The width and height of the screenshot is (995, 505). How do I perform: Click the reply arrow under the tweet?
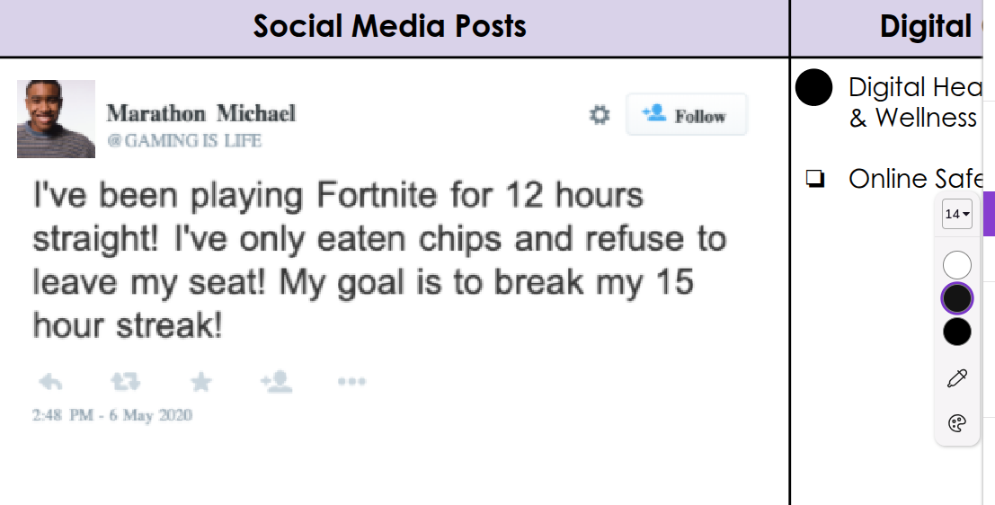[x=50, y=383]
